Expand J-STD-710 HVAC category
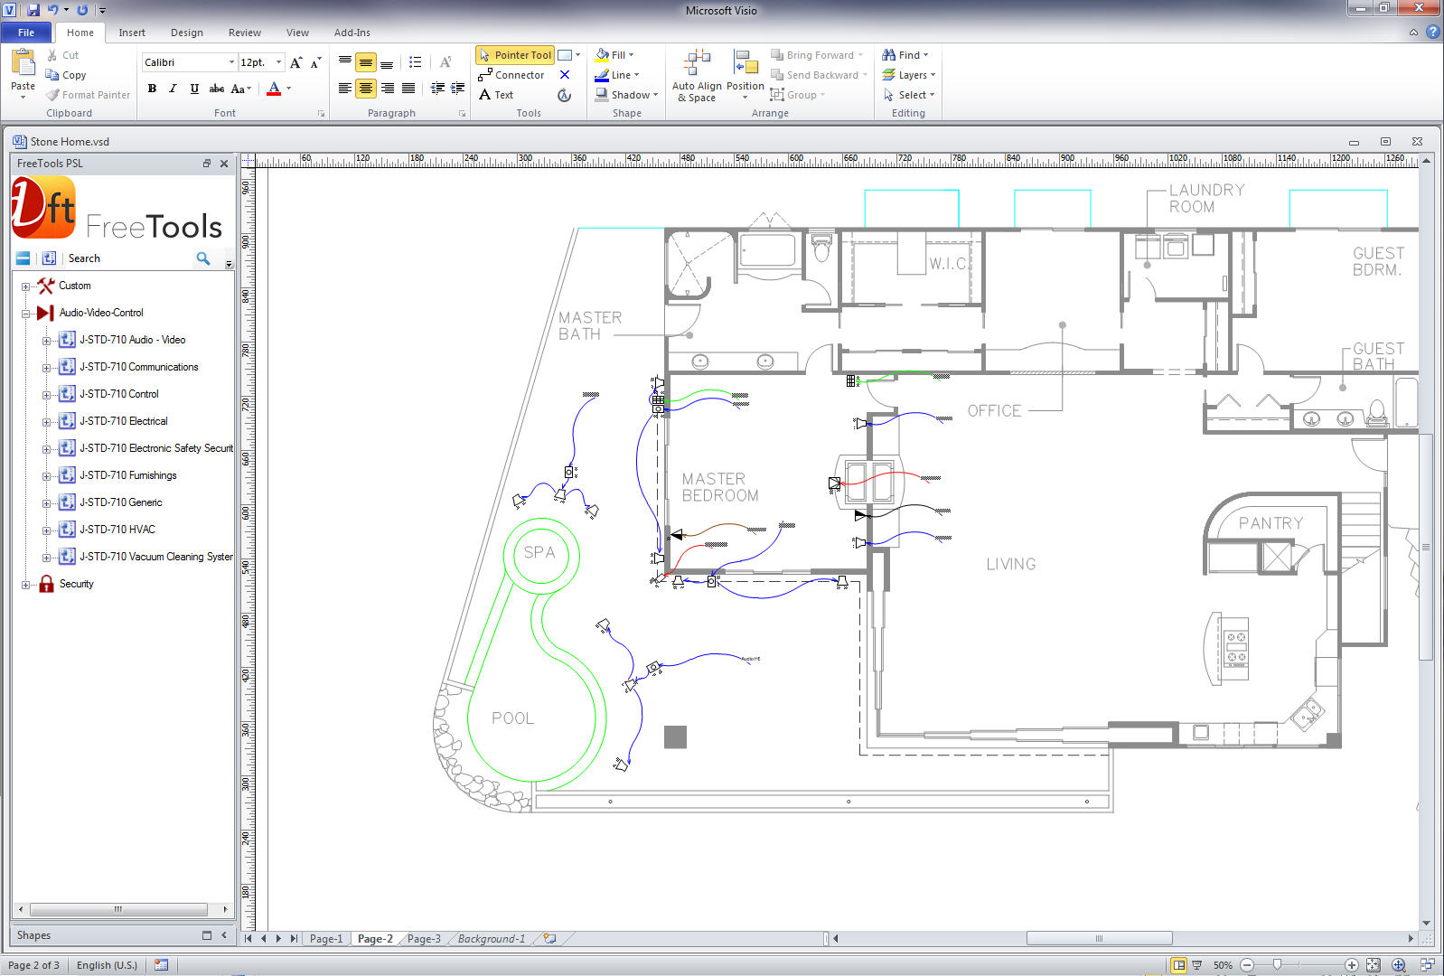The image size is (1444, 976). click(x=46, y=530)
